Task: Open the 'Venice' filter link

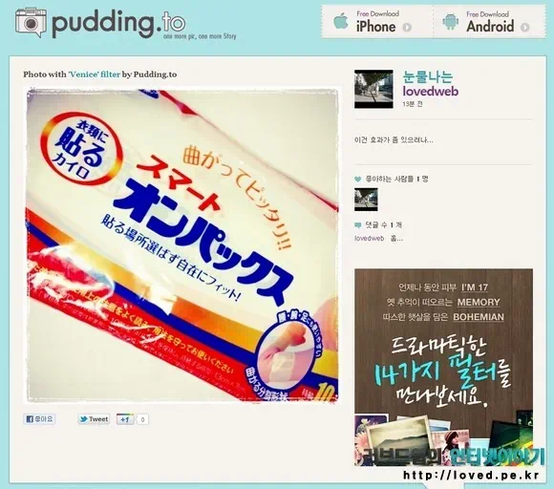Action: click(x=95, y=74)
